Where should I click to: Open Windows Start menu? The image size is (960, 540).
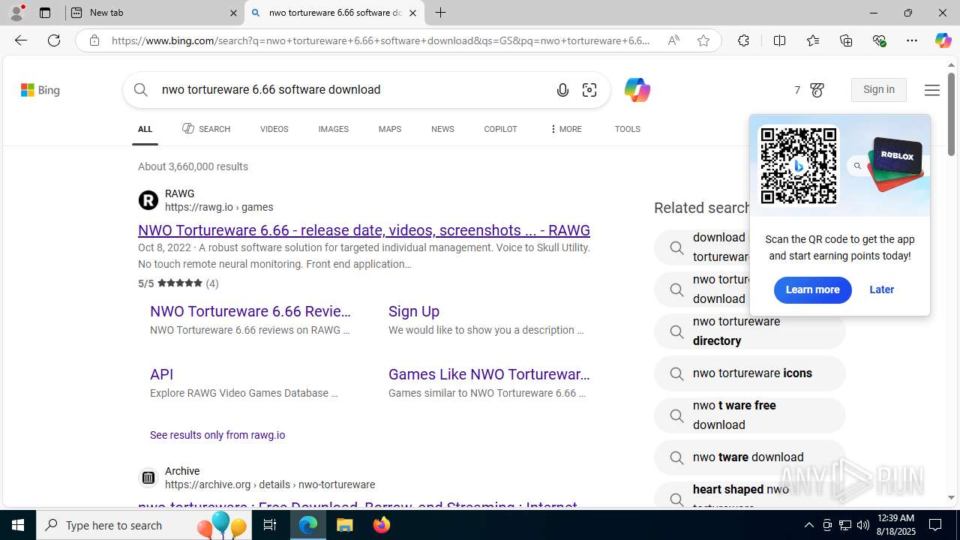[x=18, y=525]
